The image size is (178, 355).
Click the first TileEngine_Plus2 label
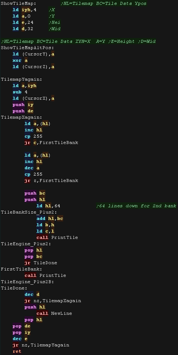pyautogui.click(x=26, y=244)
